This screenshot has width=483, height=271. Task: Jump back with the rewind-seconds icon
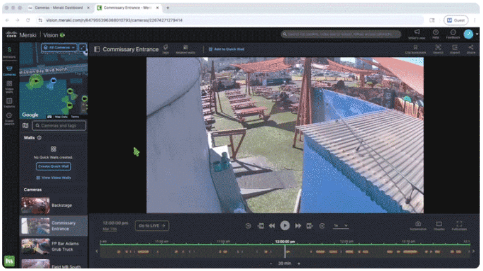point(248,226)
